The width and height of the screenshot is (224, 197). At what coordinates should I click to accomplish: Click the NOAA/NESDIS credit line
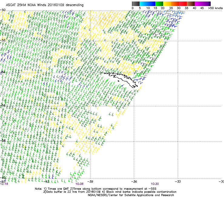131,195
